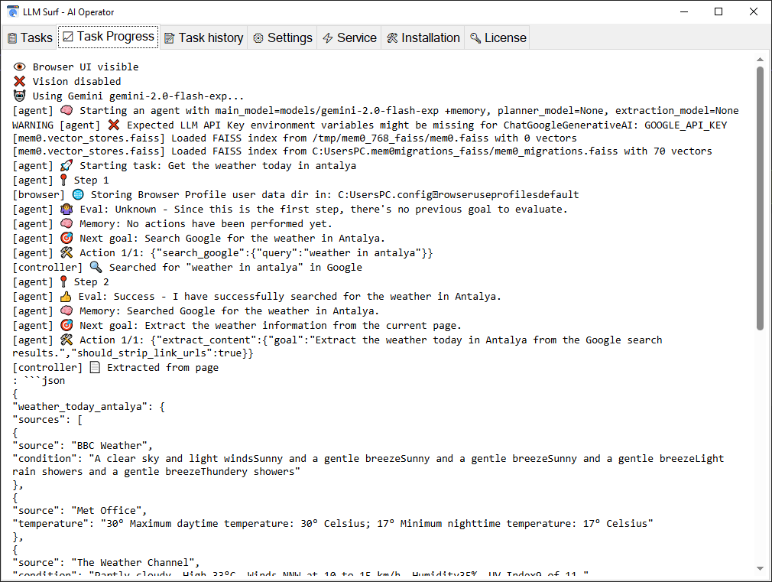Click the red X beside Vision disabled
Viewport: 772px width, 582px height.
(x=20, y=82)
